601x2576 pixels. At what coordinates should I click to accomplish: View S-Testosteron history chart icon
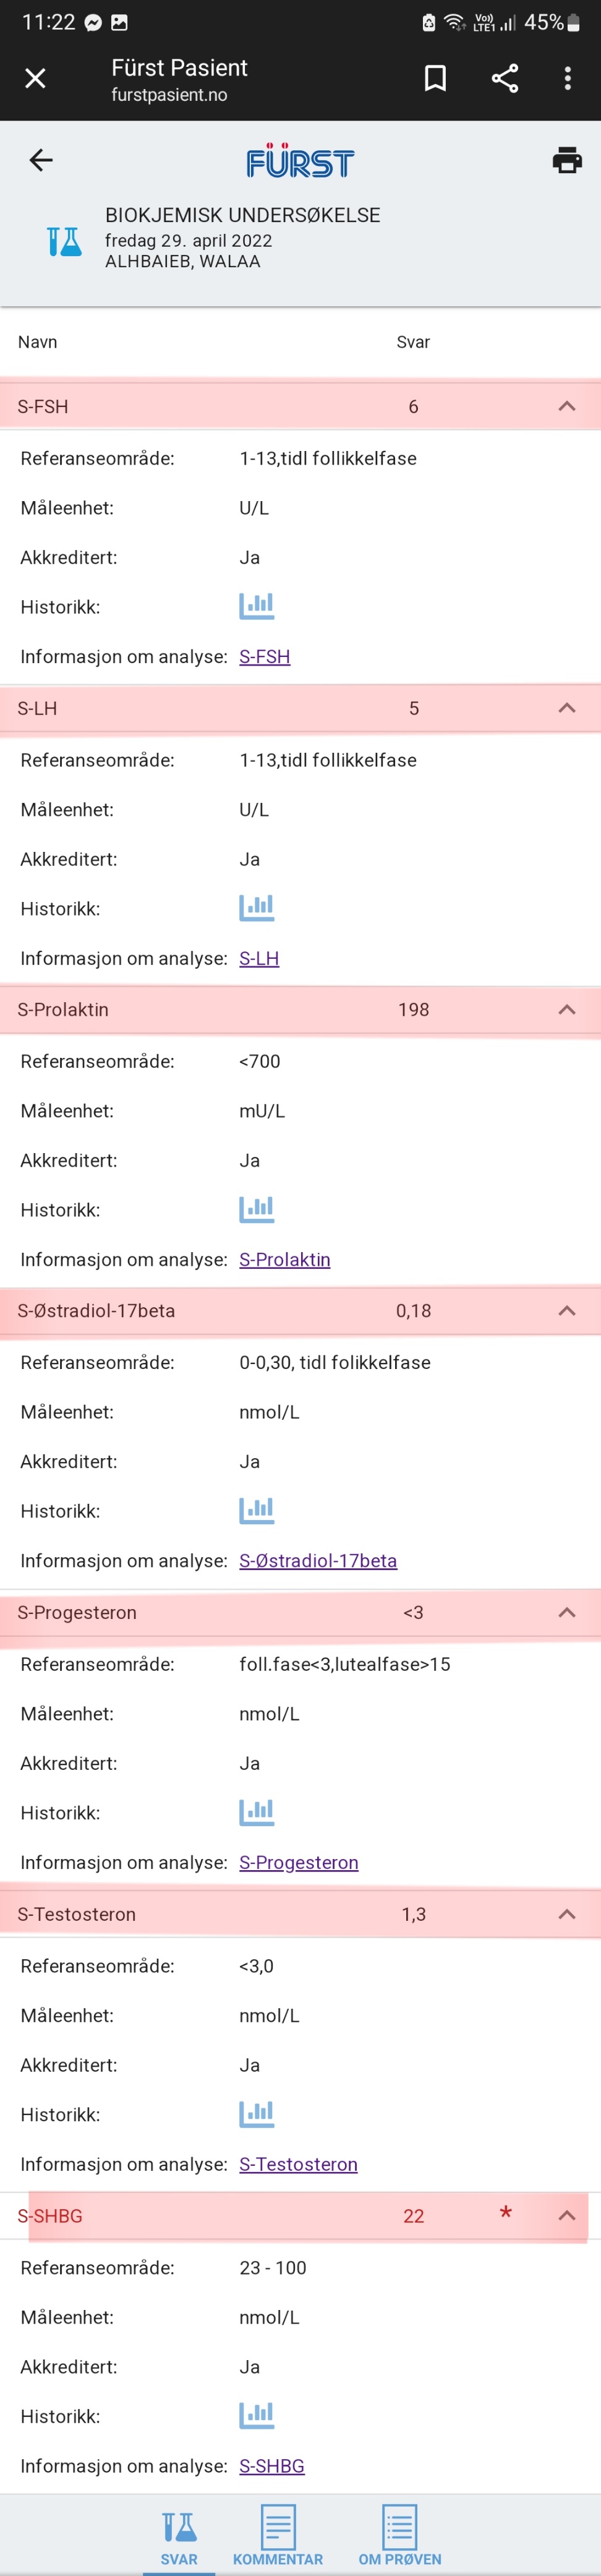point(257,2113)
